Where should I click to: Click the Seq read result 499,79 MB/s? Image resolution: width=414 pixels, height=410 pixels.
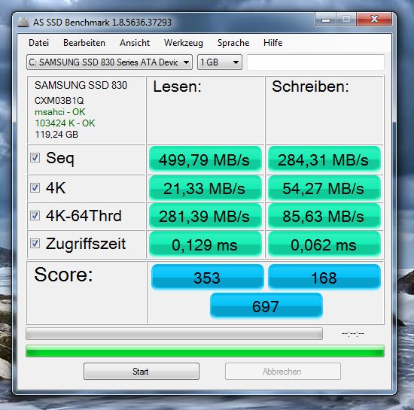pyautogui.click(x=205, y=159)
